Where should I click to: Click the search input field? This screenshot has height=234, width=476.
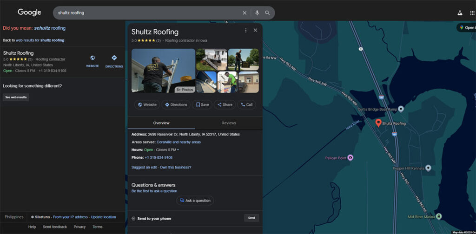tap(149, 13)
